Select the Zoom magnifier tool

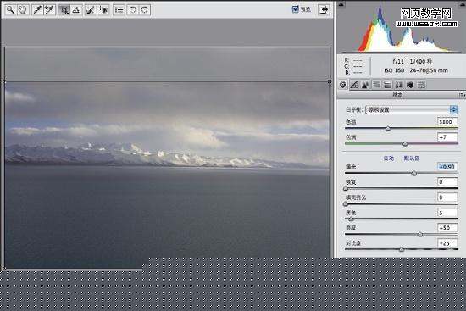click(x=11, y=10)
